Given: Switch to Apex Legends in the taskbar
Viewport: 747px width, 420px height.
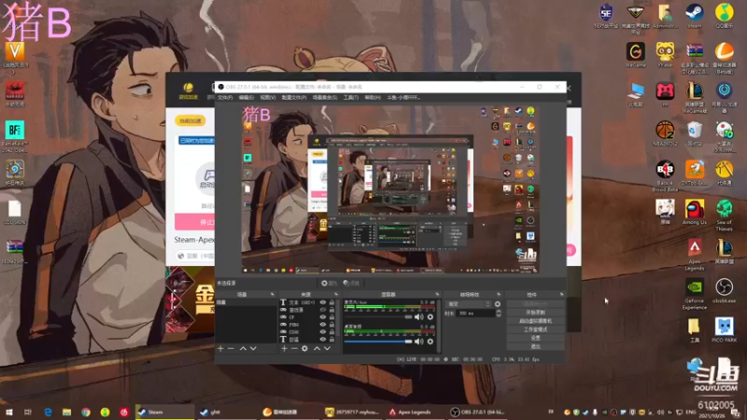Looking at the screenshot, I should click(411, 412).
